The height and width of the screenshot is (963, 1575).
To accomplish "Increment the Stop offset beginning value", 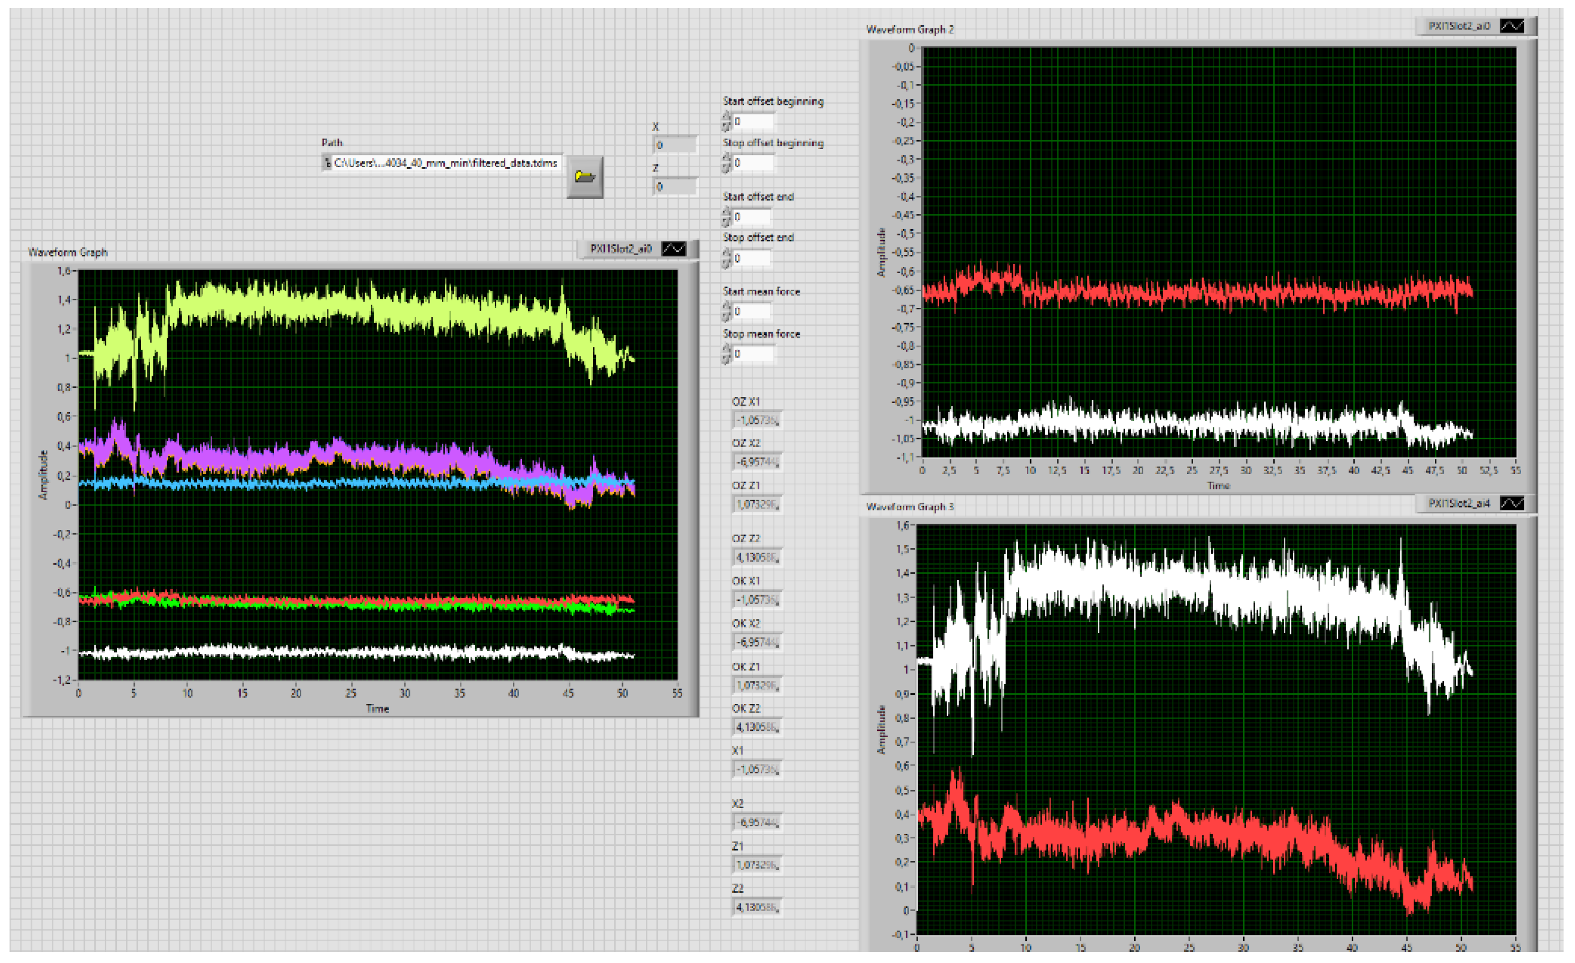I will (x=726, y=158).
